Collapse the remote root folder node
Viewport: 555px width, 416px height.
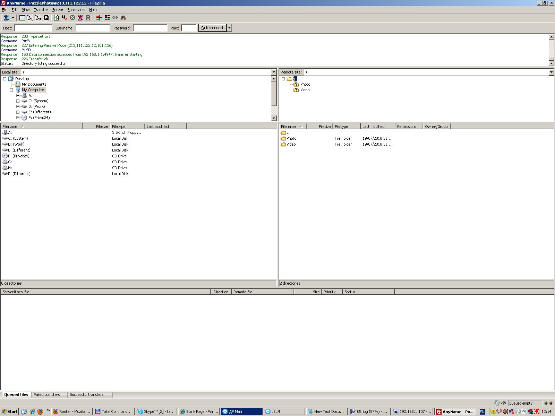[x=283, y=79]
